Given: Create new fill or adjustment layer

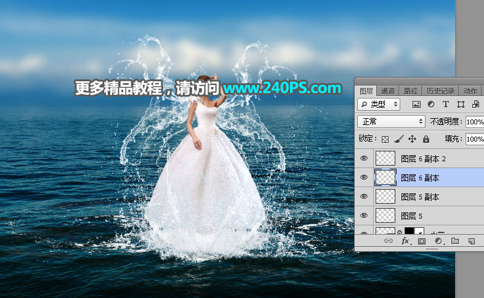Looking at the screenshot, I should click(438, 241).
